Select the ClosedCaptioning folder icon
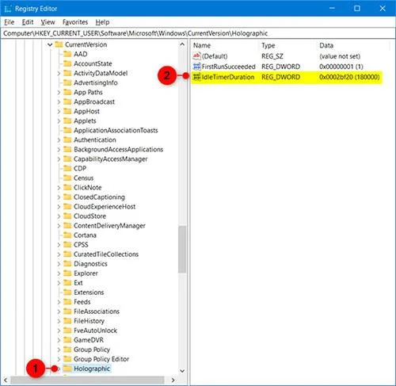The height and width of the screenshot is (386, 396). (x=67, y=197)
